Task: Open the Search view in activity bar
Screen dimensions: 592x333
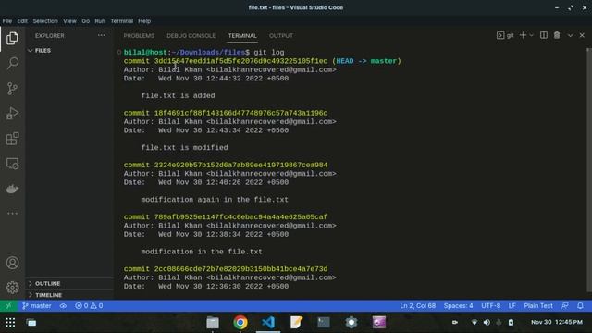Action: 12,63
